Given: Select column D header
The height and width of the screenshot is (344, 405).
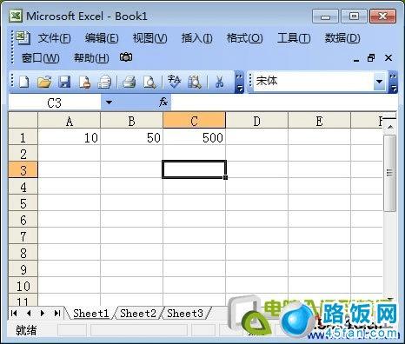Looking at the screenshot, I should tap(257, 121).
